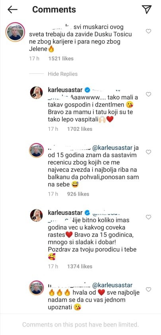This screenshot has width=161, height=335.
Task: Like the '15 godina' reply heart
Action: click(148, 152)
